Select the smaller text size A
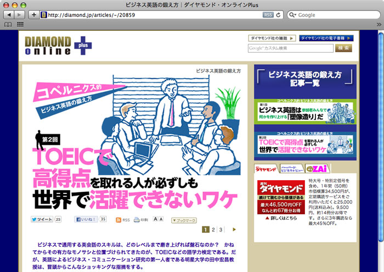The width and height of the screenshot is (384, 272). 161,219
